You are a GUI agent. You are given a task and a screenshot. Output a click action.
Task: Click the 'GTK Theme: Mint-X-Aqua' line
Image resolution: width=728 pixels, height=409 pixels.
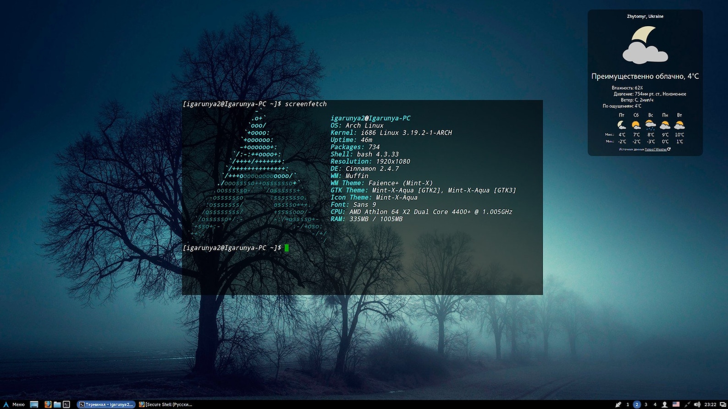[x=423, y=191]
